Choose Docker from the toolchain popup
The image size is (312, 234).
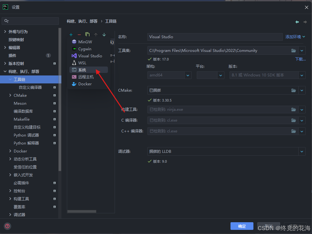click(x=89, y=84)
